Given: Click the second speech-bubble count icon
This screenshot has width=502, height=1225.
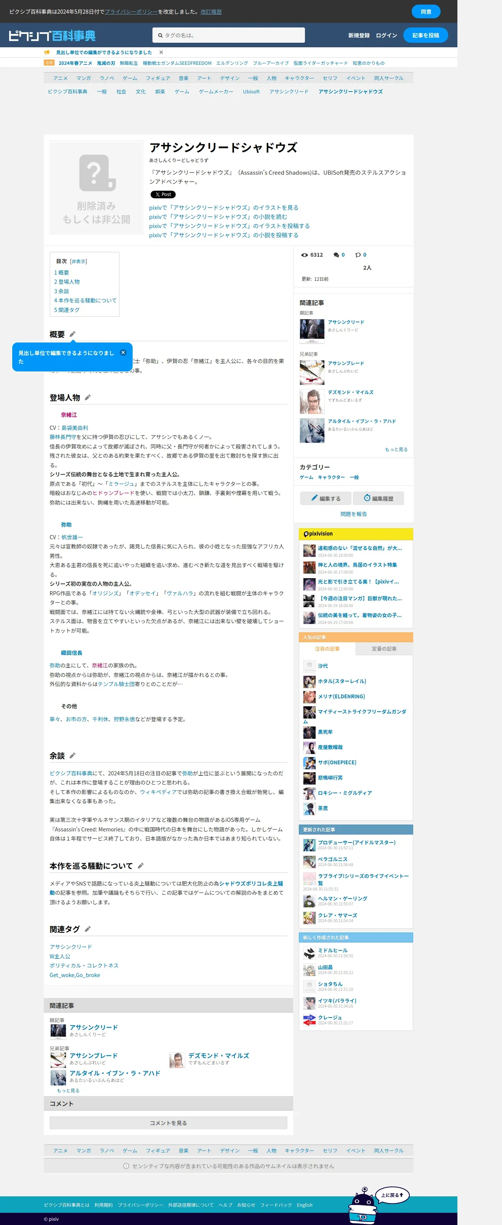Looking at the screenshot, I should 358,255.
